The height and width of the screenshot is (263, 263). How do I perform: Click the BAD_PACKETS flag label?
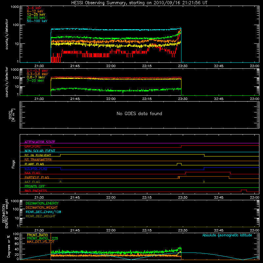pos(36,191)
